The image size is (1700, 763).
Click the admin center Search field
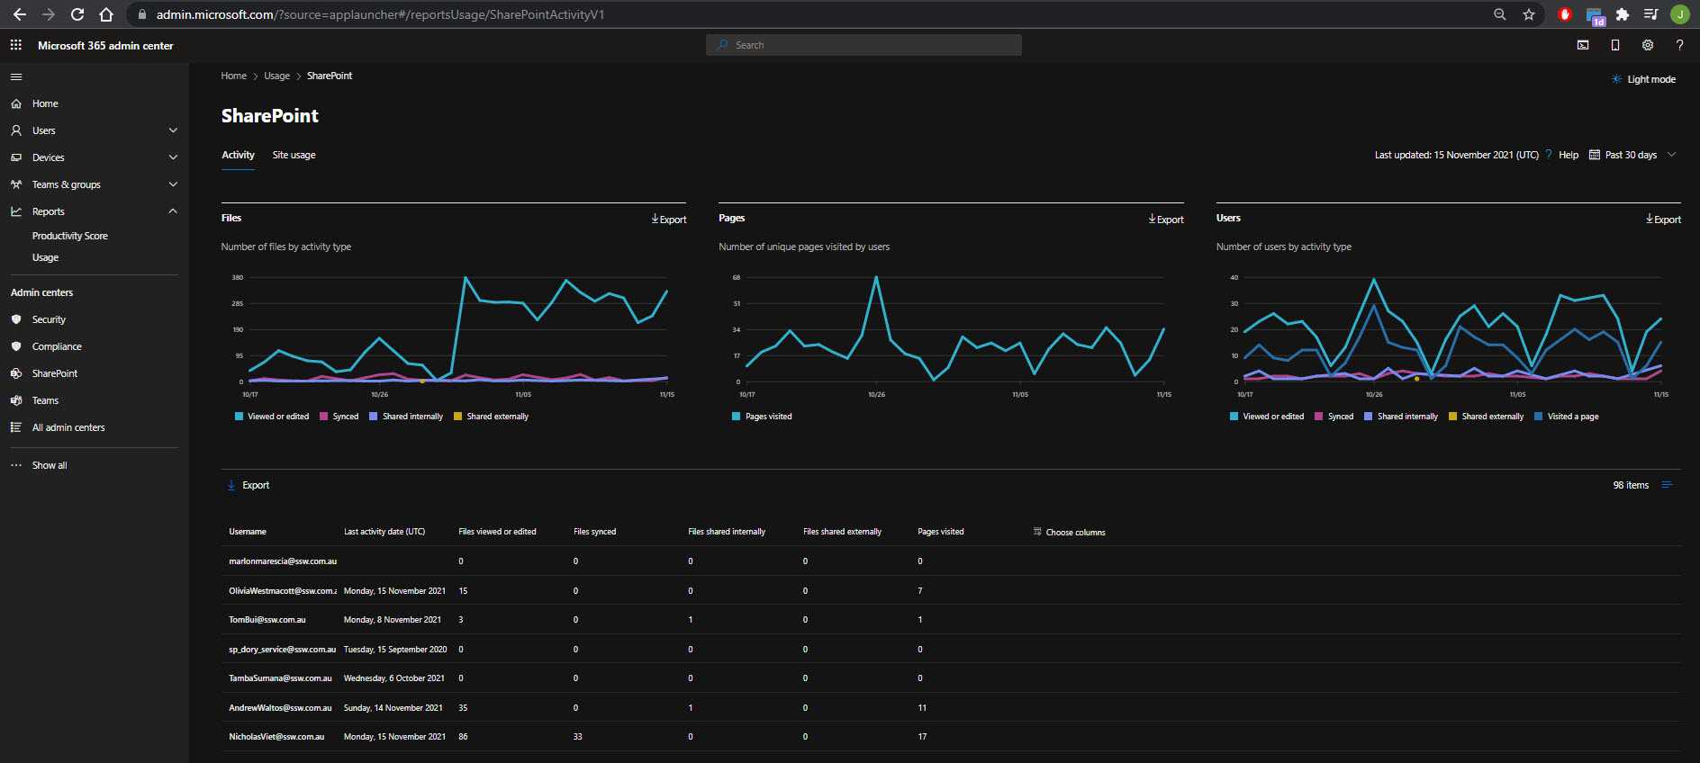(x=864, y=45)
